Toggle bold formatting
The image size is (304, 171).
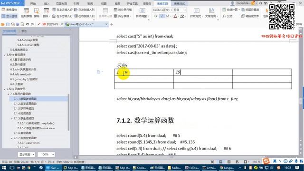click(155, 16)
